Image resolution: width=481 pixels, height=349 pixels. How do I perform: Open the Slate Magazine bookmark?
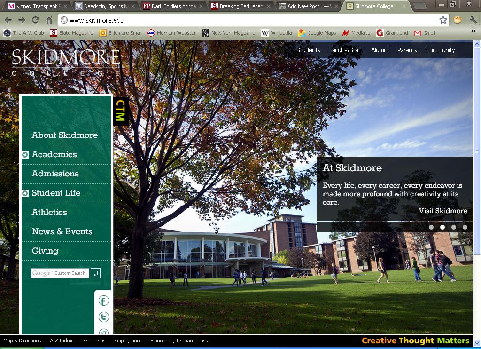pyautogui.click(x=71, y=33)
